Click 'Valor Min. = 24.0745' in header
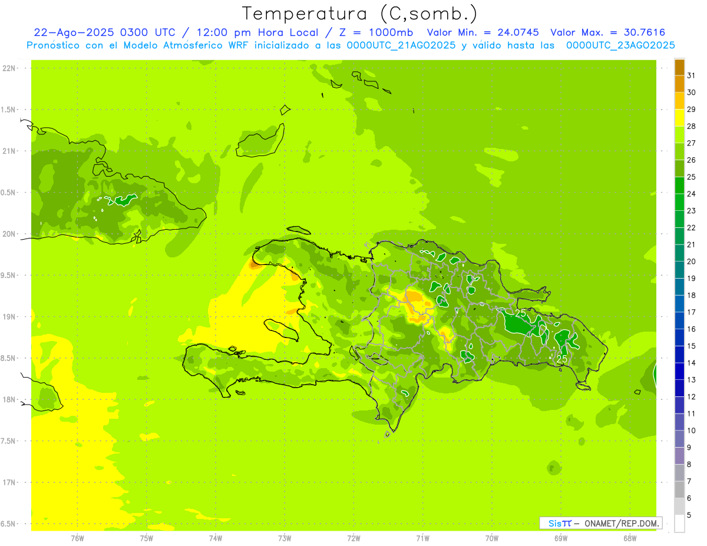Image resolution: width=707 pixels, height=546 pixels. coord(483,32)
